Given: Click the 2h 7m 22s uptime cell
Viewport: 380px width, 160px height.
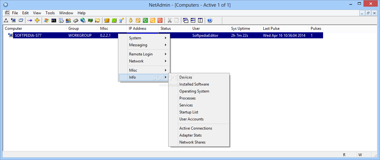Looking at the screenshot, I should tap(239, 35).
